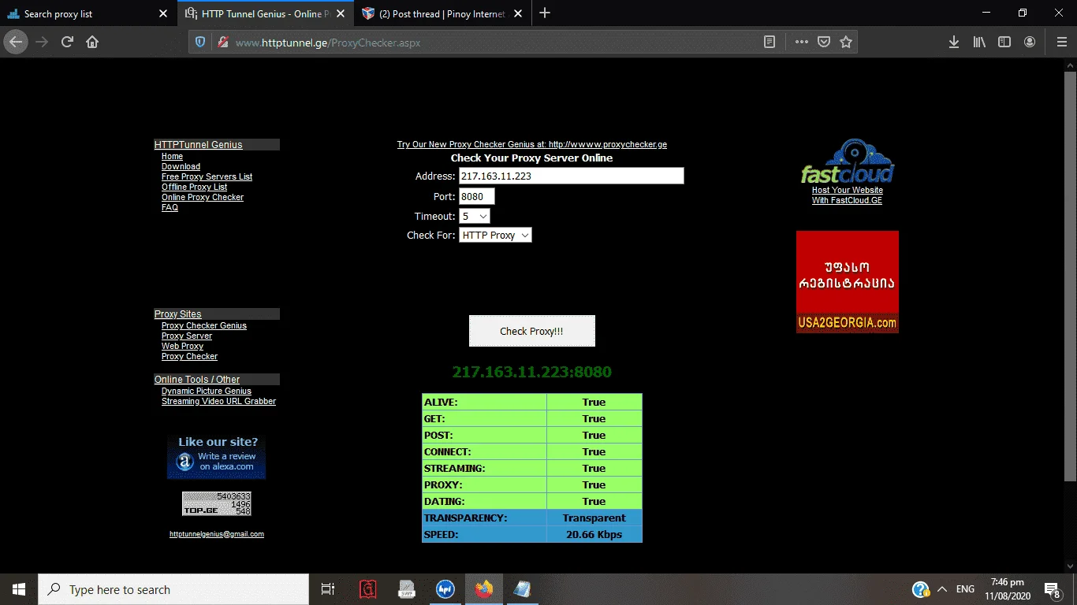Open the Web Proxy link
This screenshot has height=605, width=1077.
pos(182,347)
